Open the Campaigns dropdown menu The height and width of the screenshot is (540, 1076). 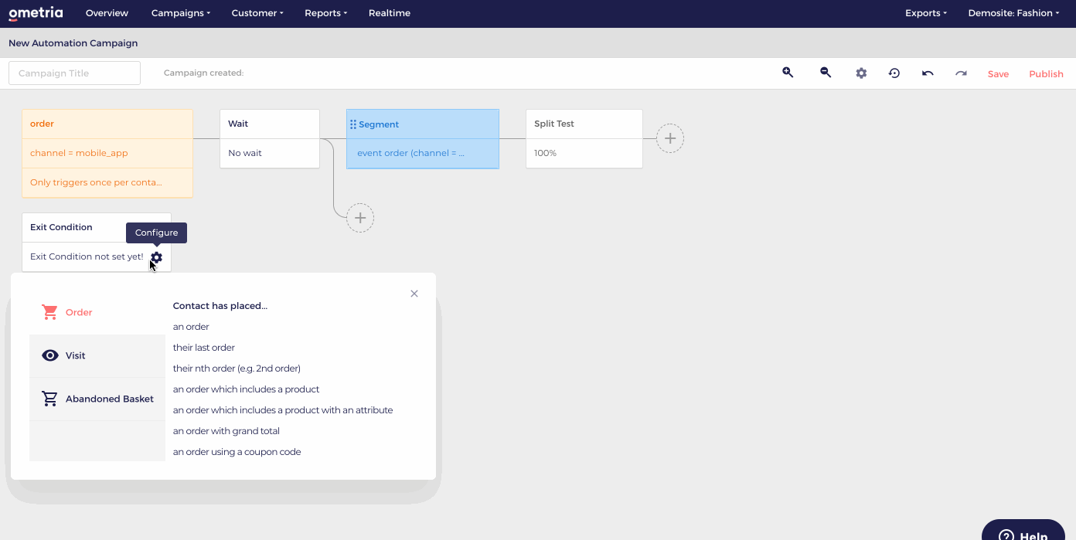[181, 13]
